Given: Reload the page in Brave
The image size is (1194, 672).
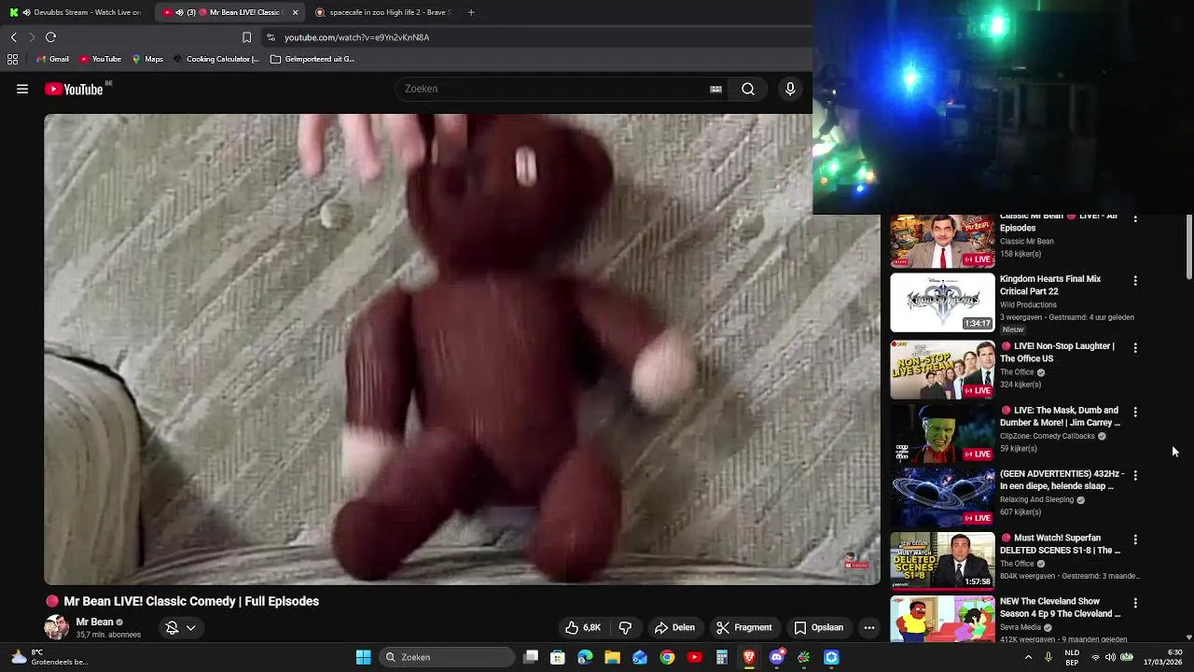Looking at the screenshot, I should [50, 37].
